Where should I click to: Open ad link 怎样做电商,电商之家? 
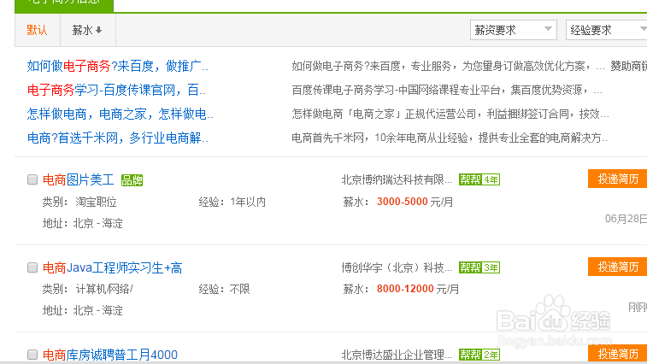pyautogui.click(x=120, y=114)
